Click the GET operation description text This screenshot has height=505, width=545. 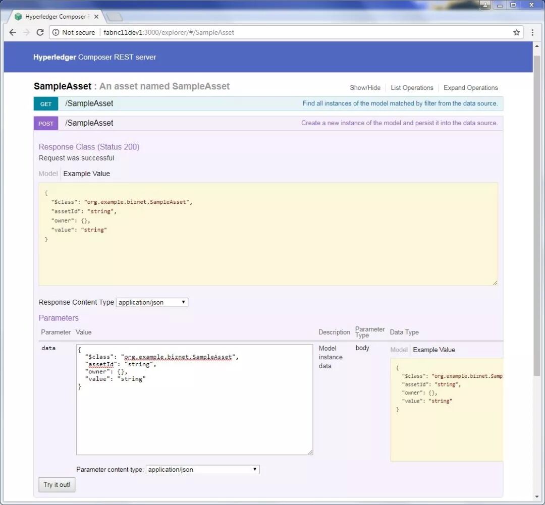pos(400,103)
